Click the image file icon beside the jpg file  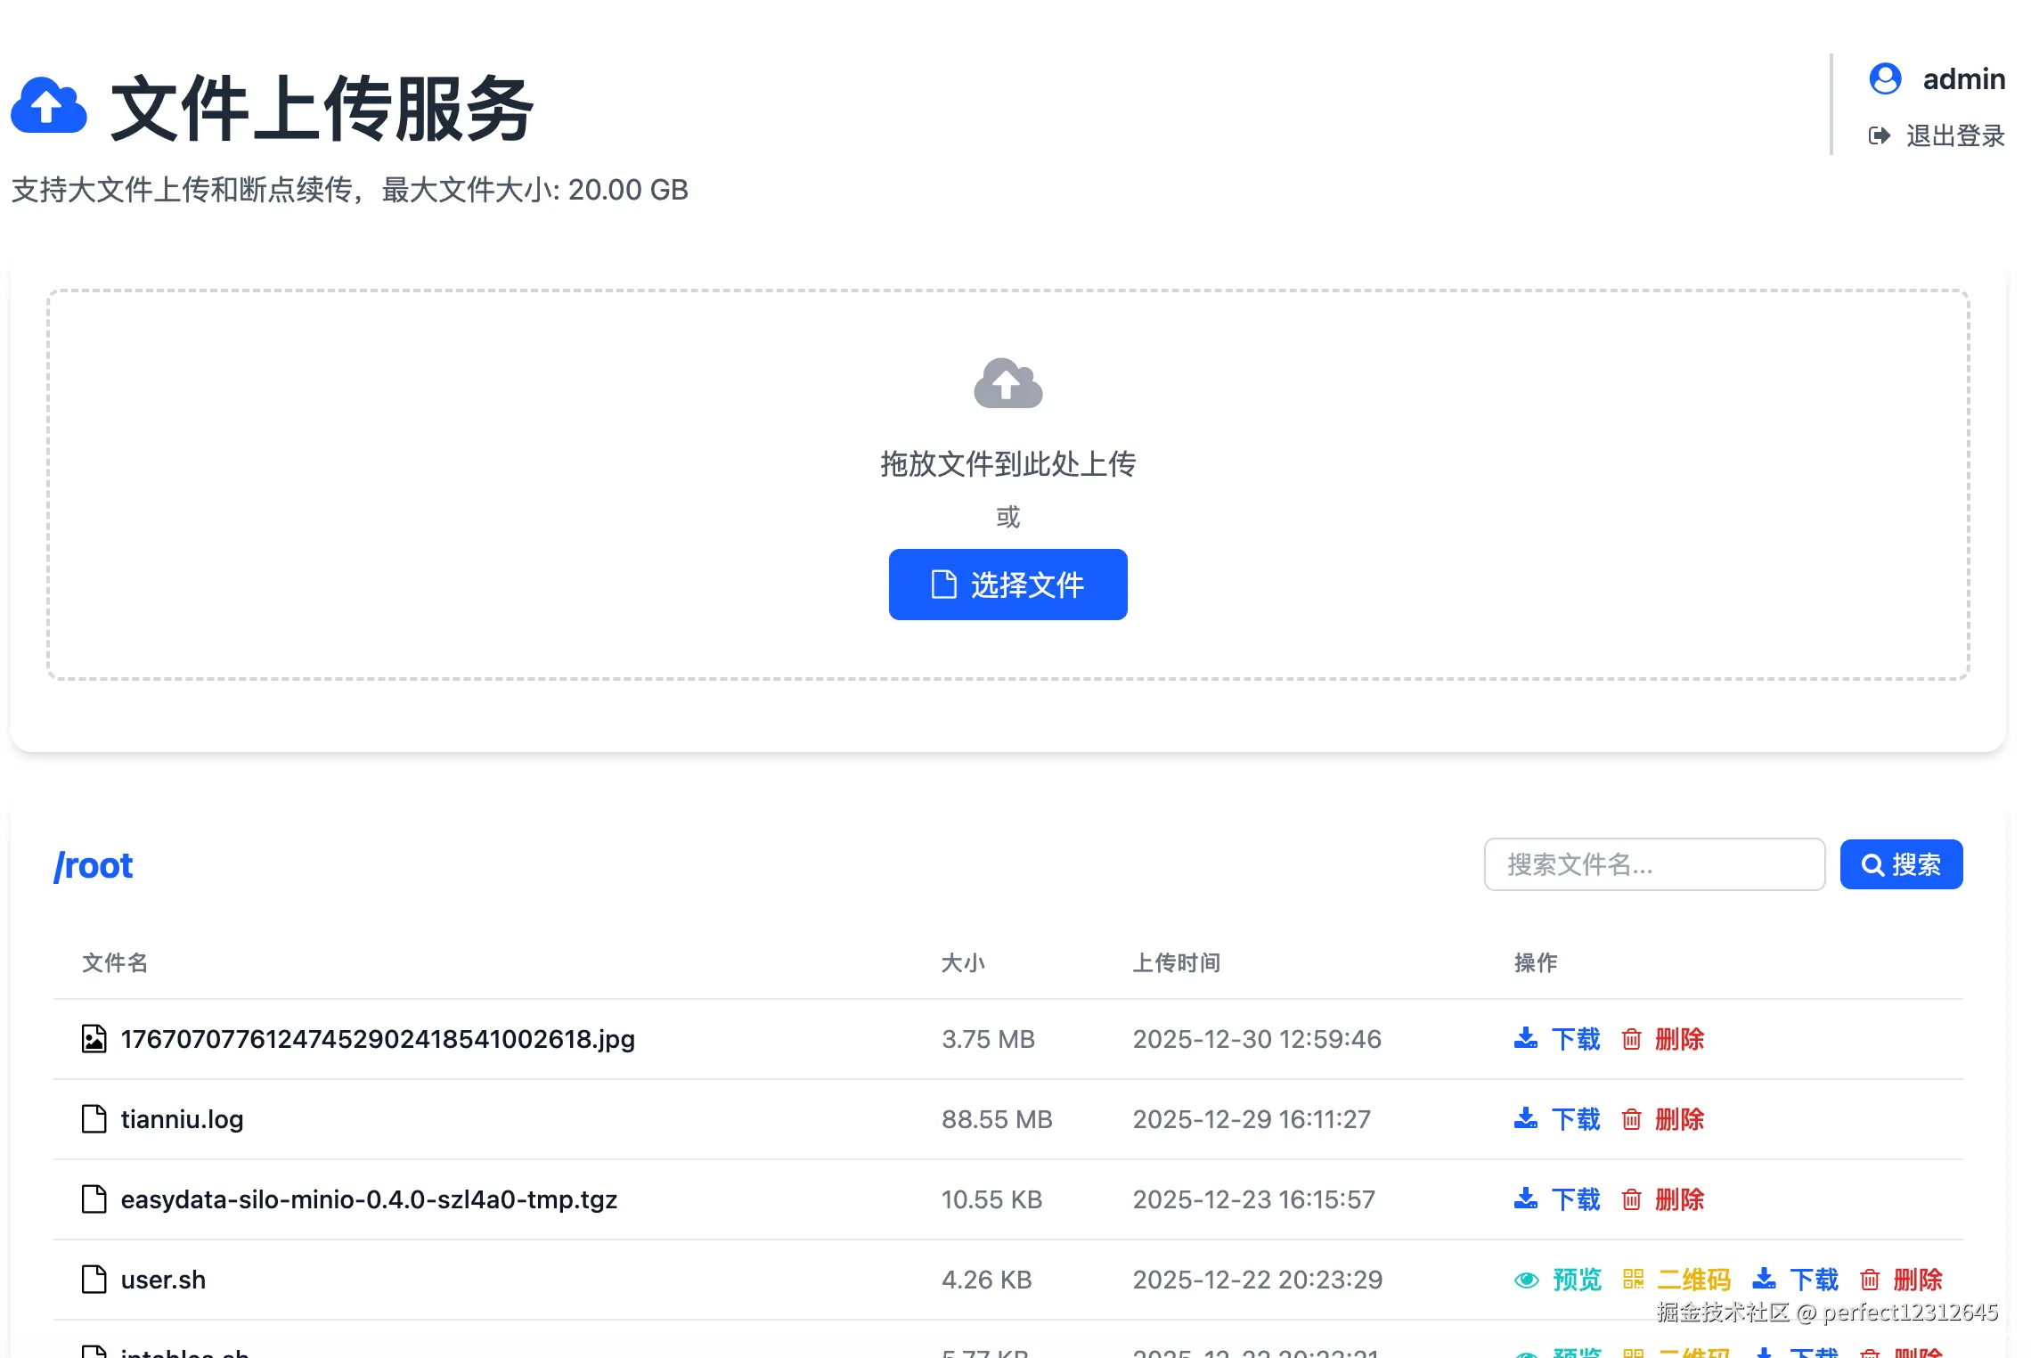(94, 1039)
